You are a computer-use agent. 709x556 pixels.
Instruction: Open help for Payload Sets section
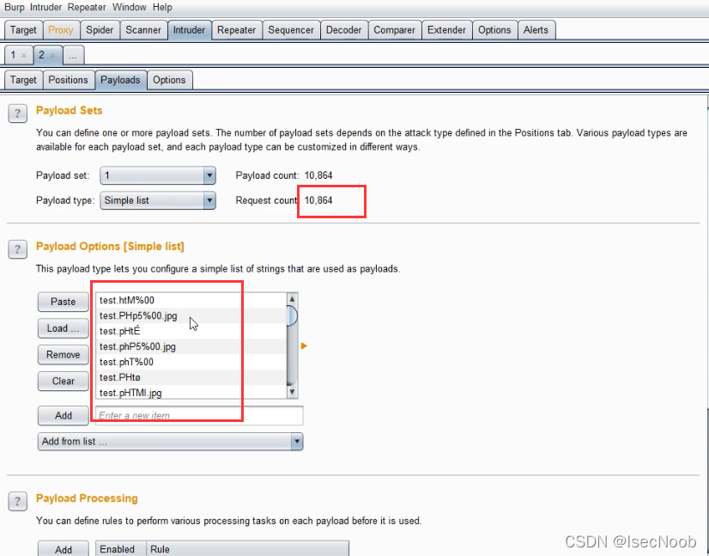pos(18,113)
